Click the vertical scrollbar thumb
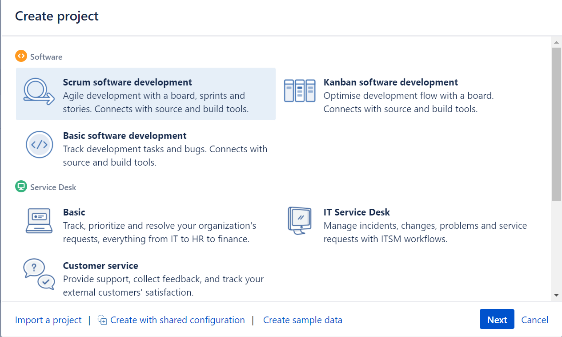562x337 pixels. (556, 124)
